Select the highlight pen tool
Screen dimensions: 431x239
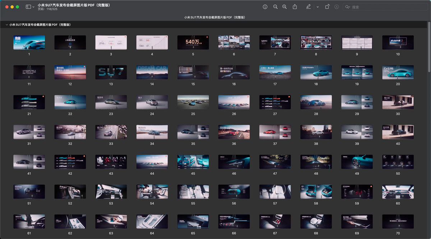pyautogui.click(x=308, y=7)
